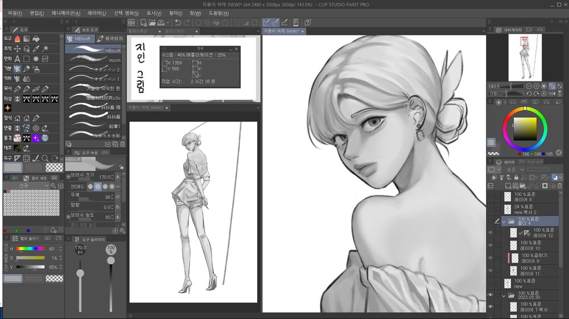Open the save icon dropdown arrow

click(x=168, y=23)
